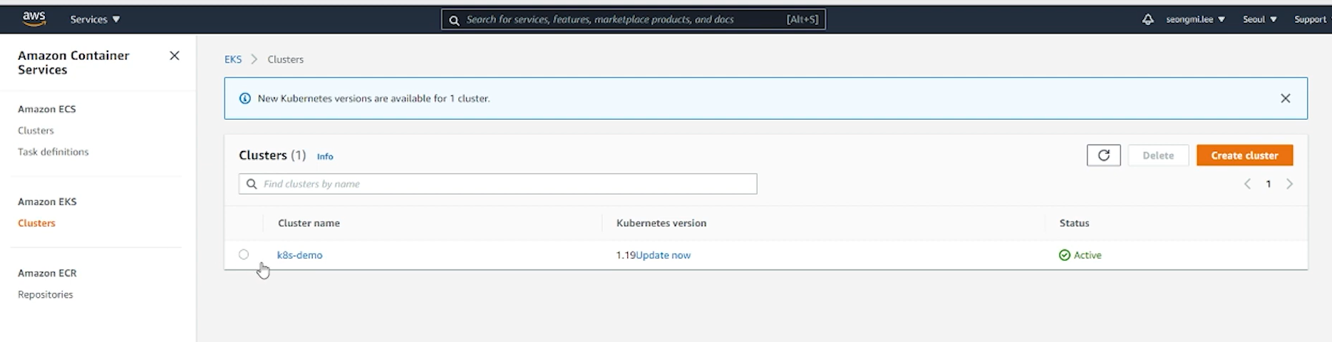1332x342 pixels.
Task: Open Amazon EKS Clusters in sidebar
Action: click(x=36, y=223)
